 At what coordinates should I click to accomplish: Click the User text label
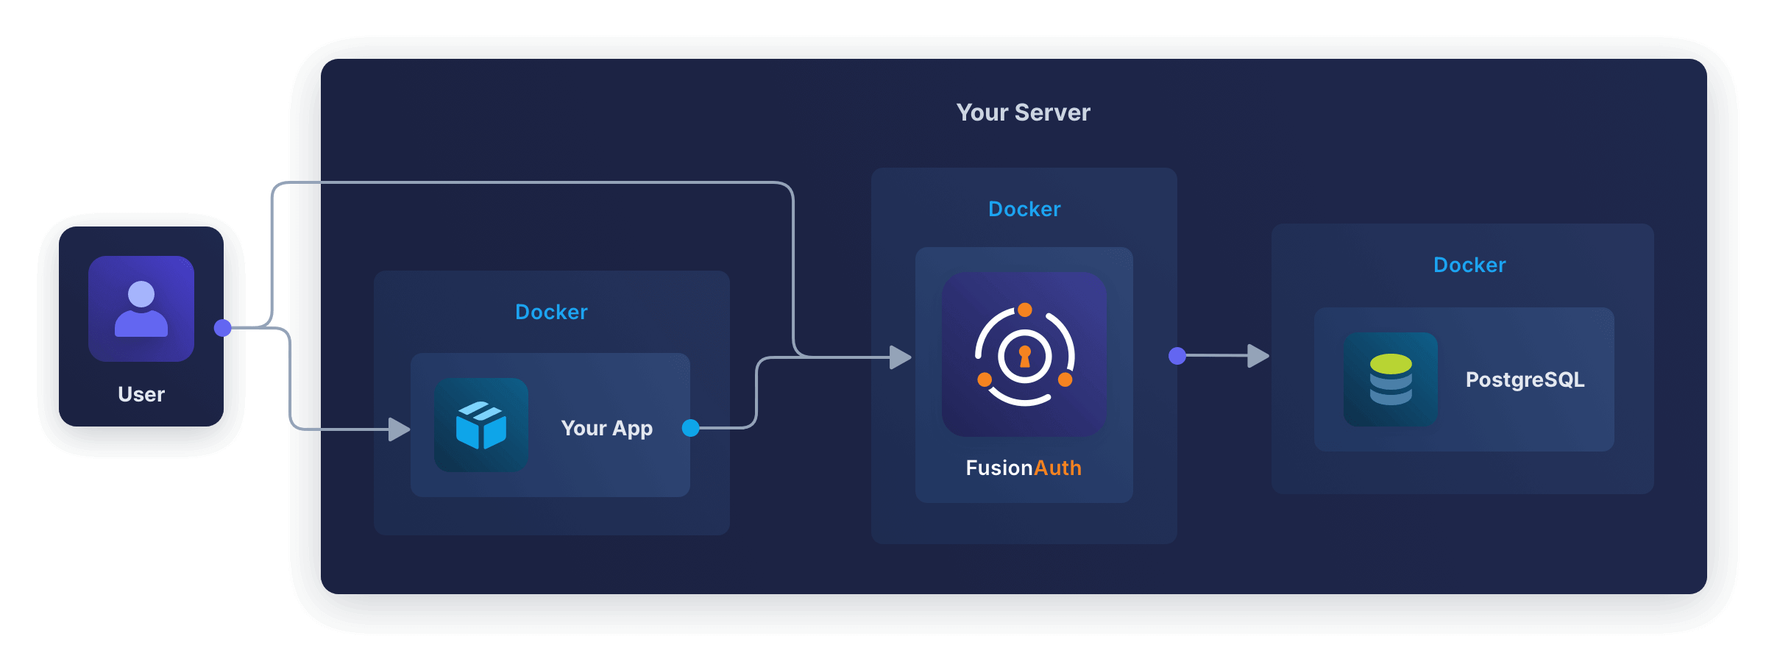[141, 394]
